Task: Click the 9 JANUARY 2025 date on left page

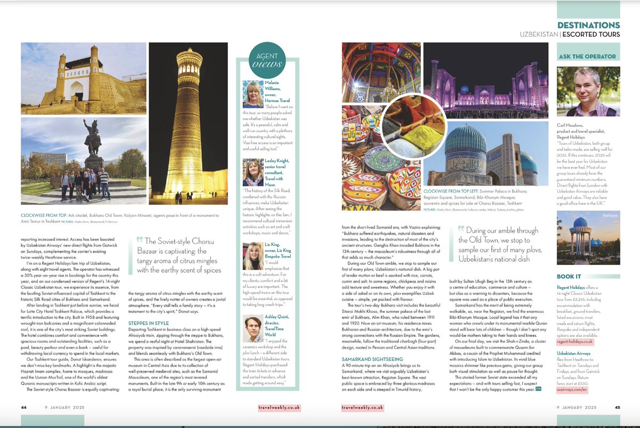Action: (65, 407)
